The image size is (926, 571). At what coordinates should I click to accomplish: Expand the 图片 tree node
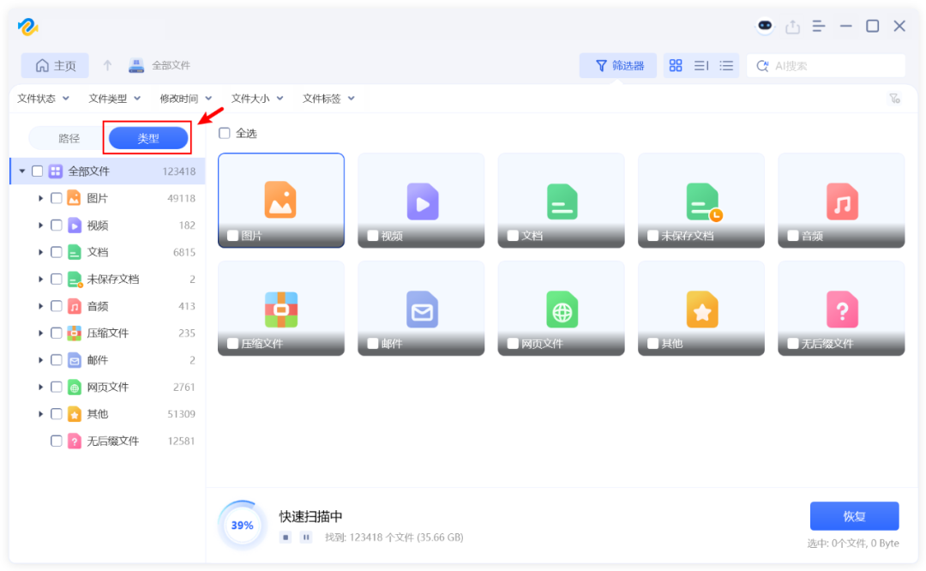point(40,198)
